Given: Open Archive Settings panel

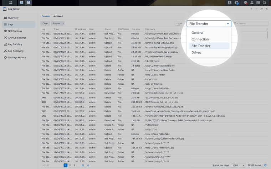Looking at the screenshot, I should coord(17,37).
